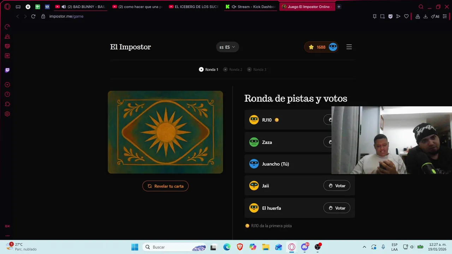The image size is (452, 254).
Task: Click the padlock site info icon
Action: click(43, 16)
